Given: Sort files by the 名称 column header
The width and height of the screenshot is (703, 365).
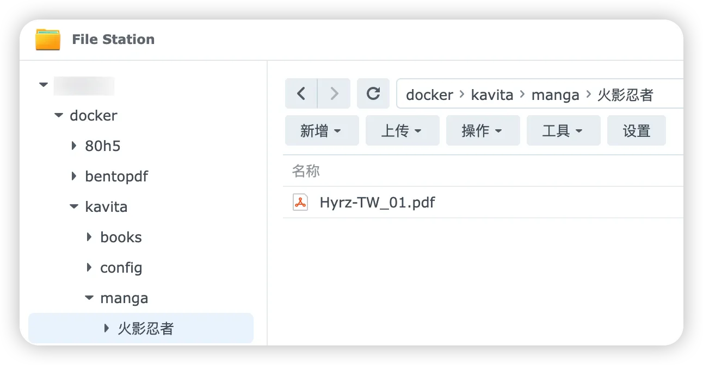Looking at the screenshot, I should 306,171.
